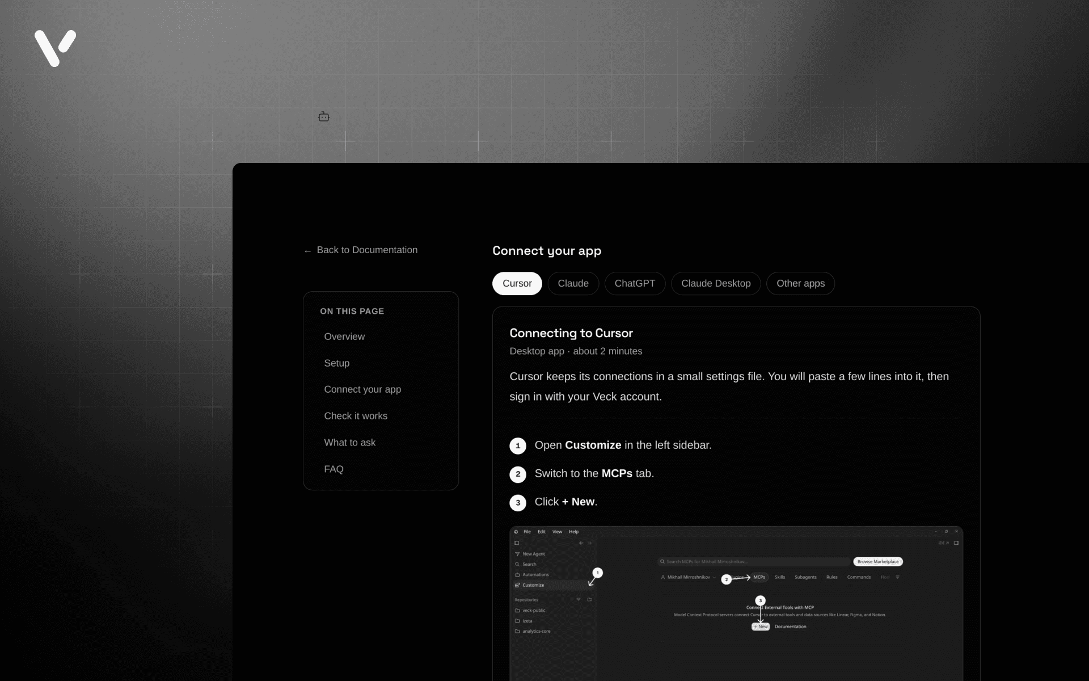Open the ChatGPT tab
The image size is (1089, 681).
click(x=635, y=283)
